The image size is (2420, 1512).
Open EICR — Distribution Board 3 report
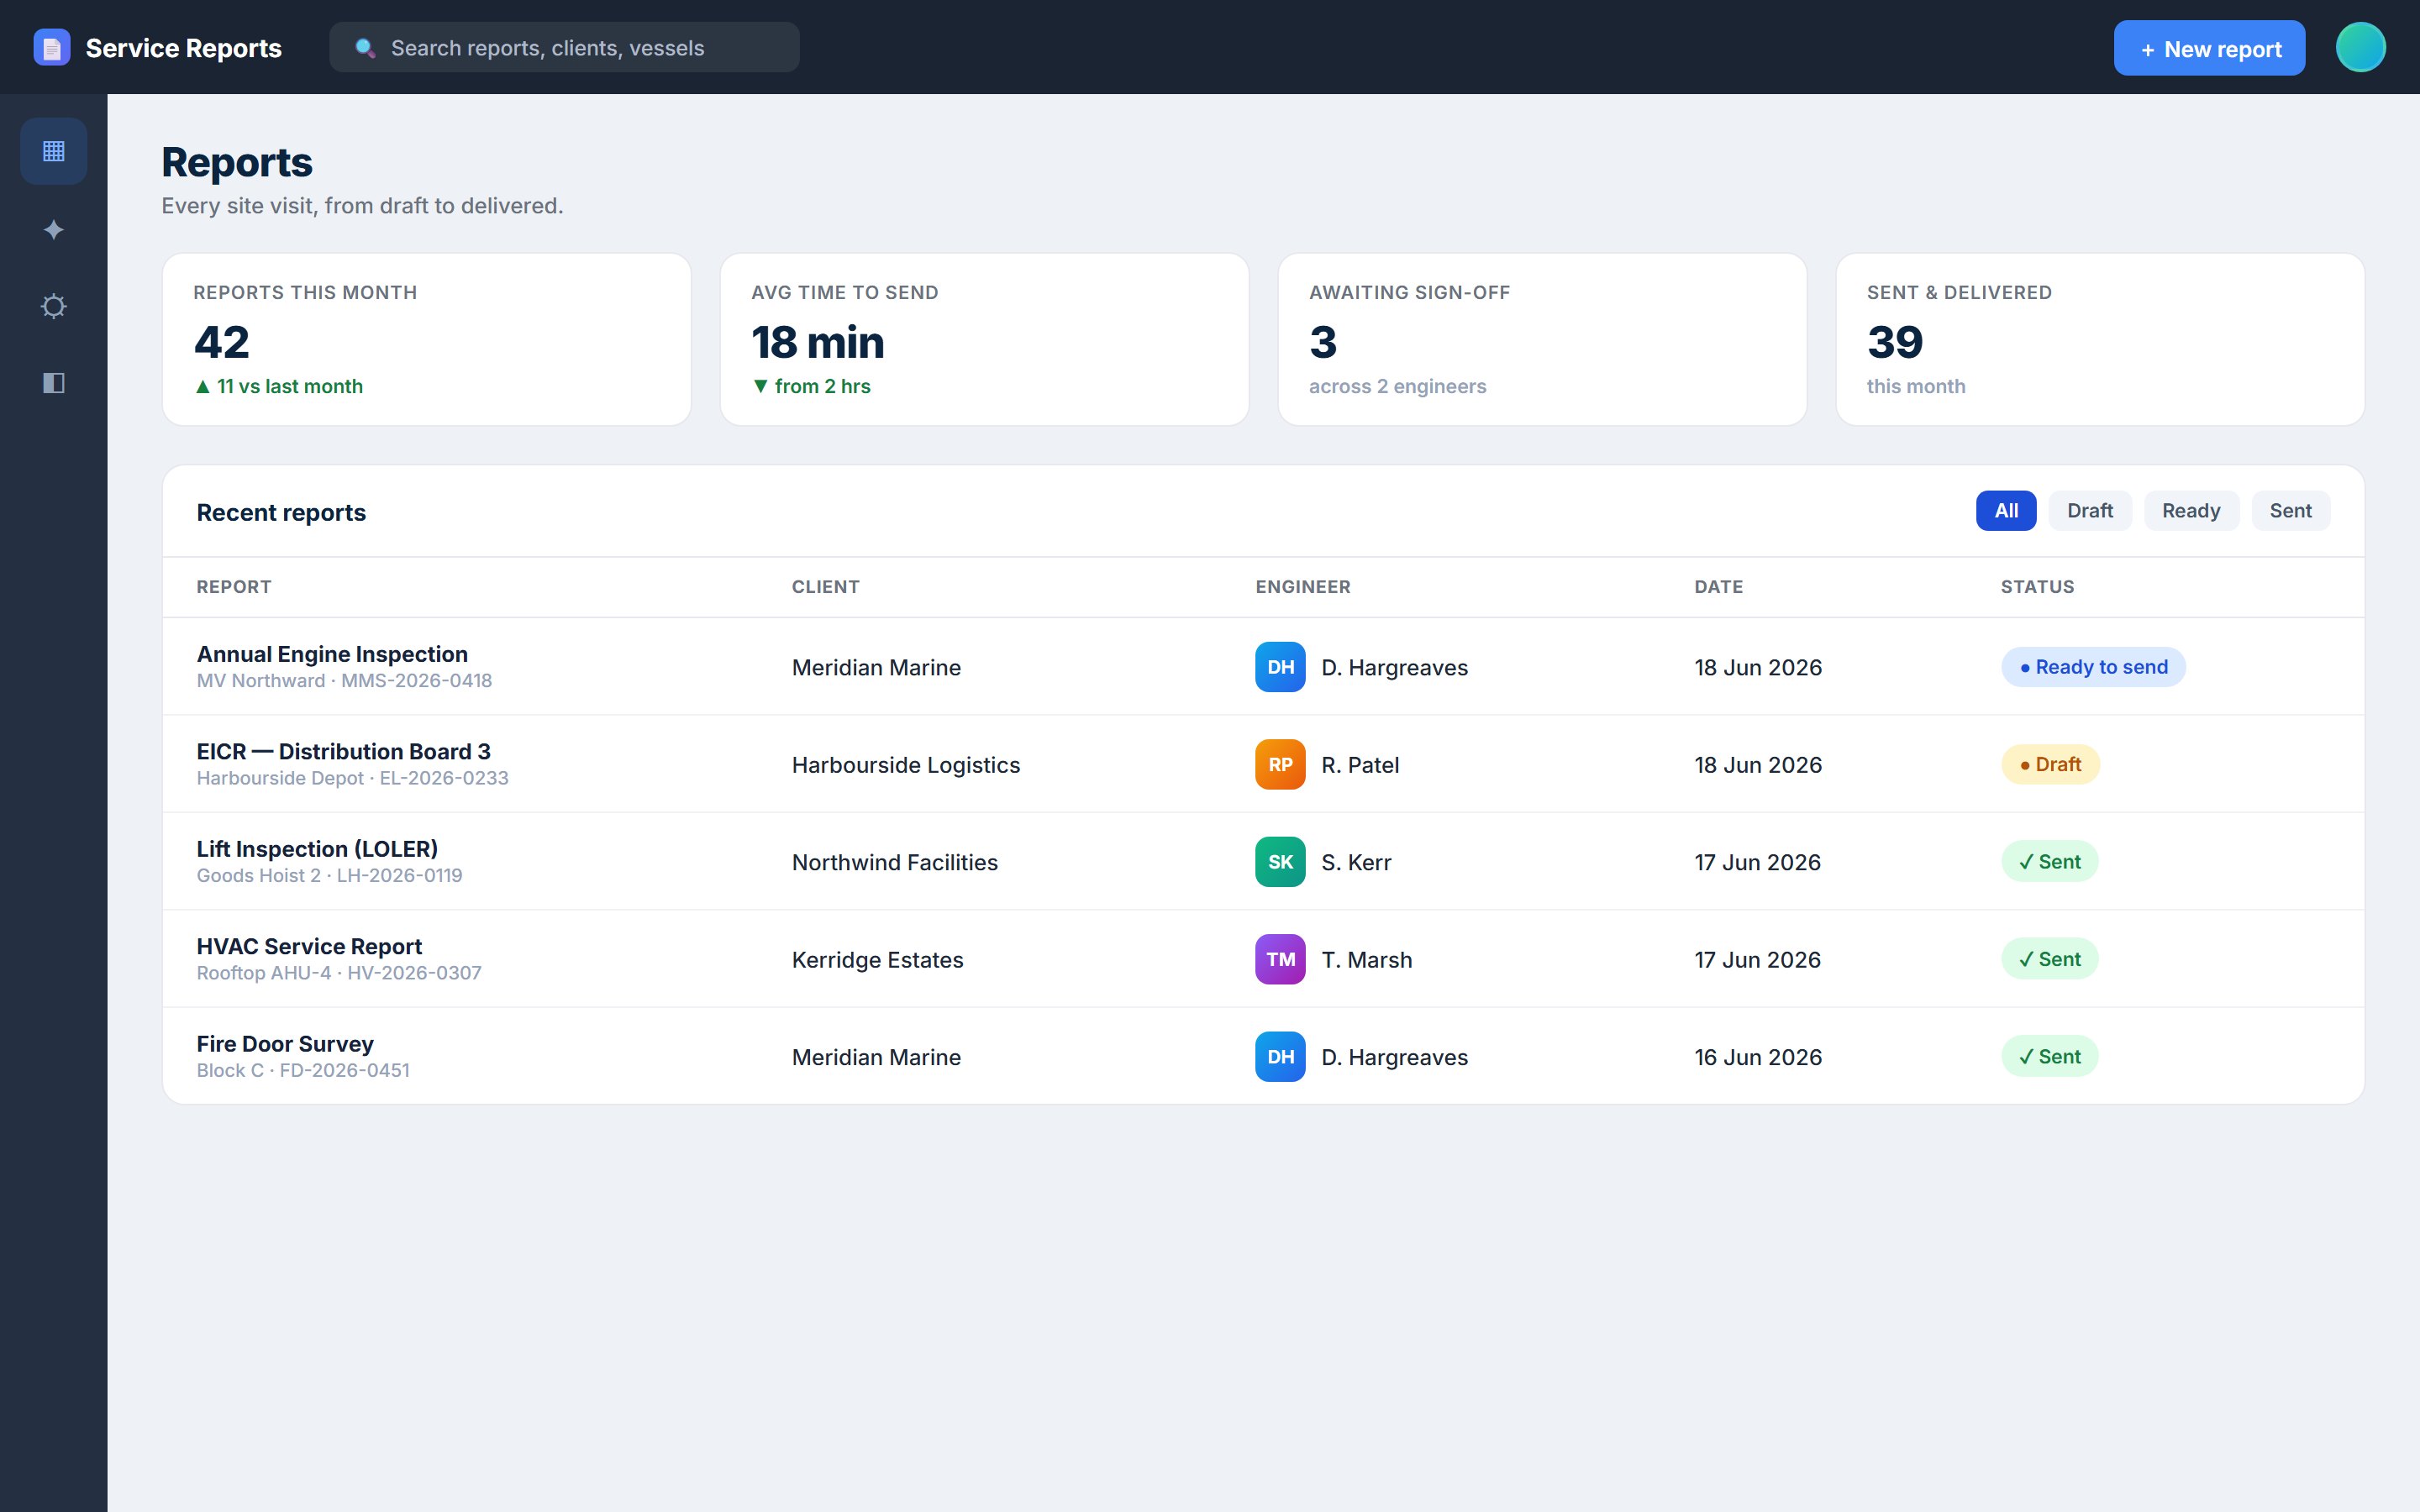[x=343, y=751]
